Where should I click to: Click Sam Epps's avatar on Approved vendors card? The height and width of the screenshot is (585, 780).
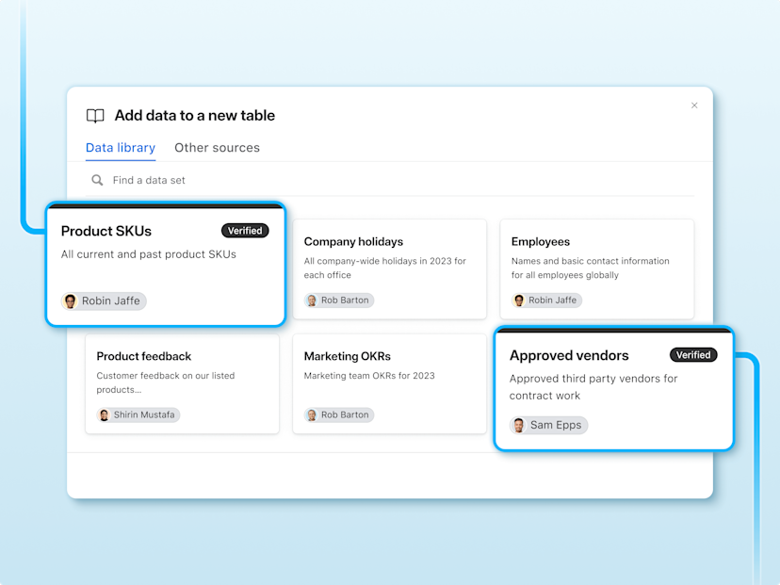point(519,425)
